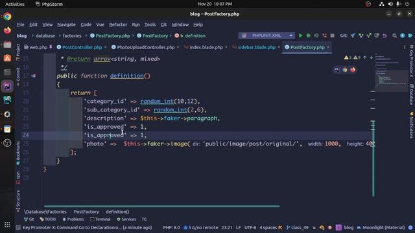Click the Debug icon in the run toolbar

coord(309,36)
